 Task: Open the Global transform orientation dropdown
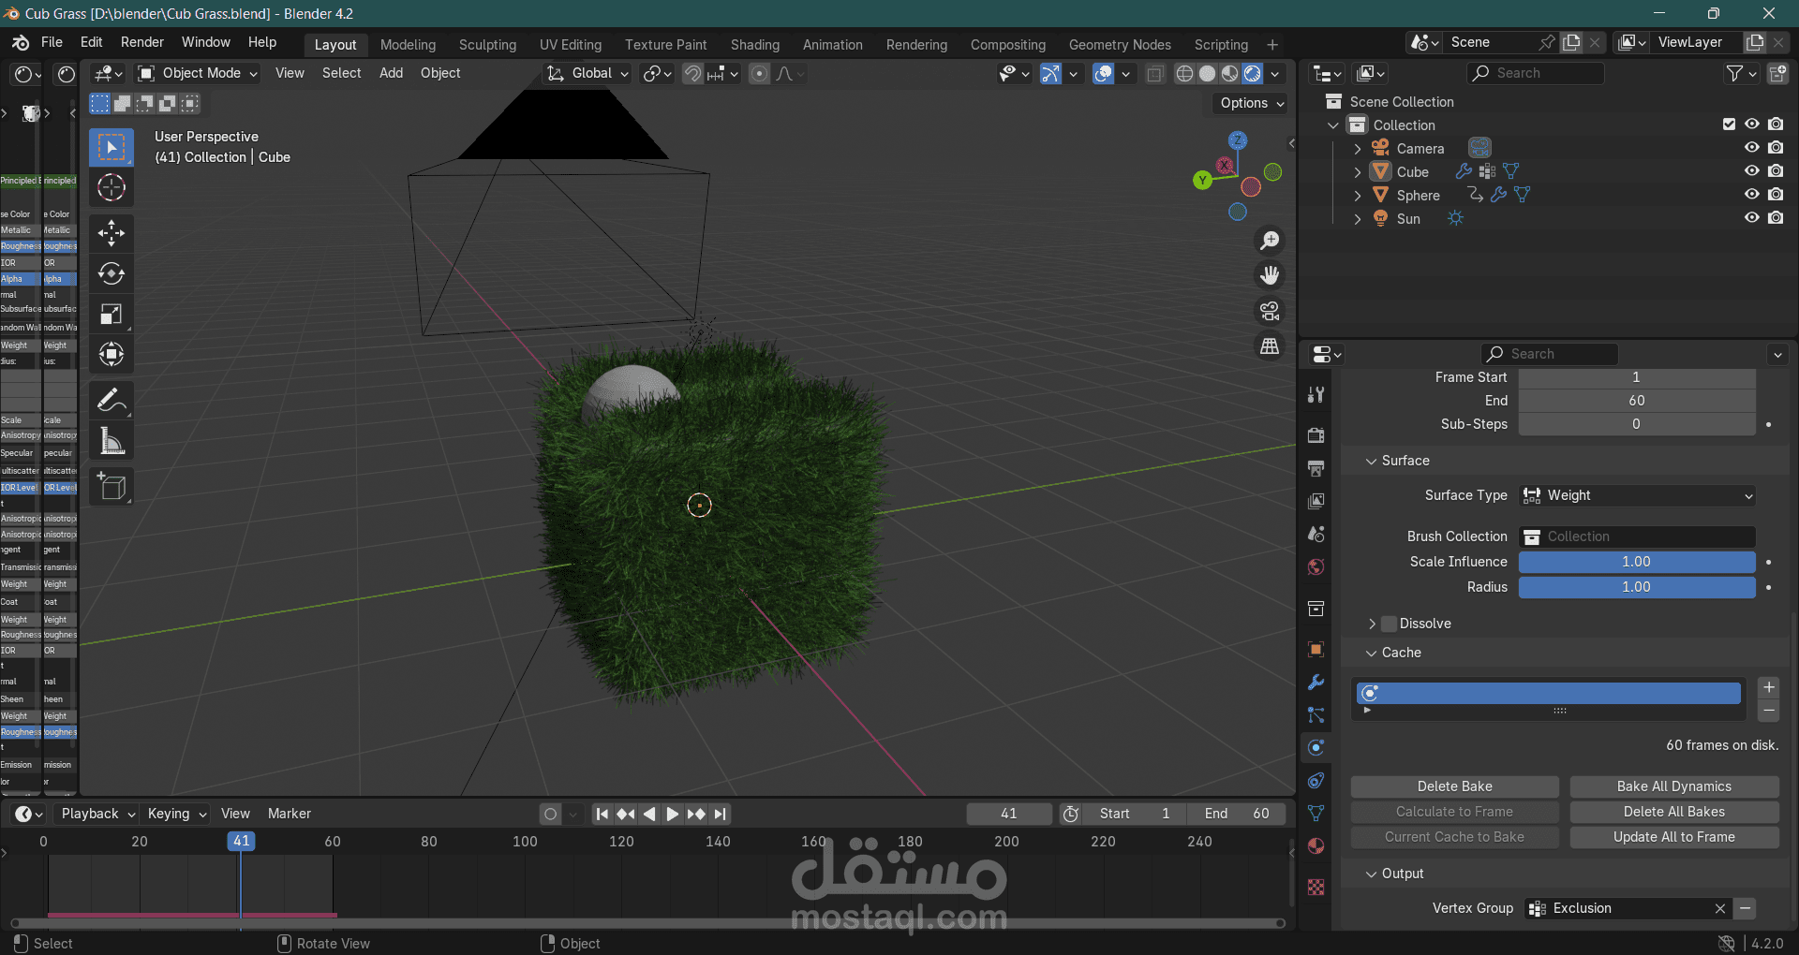click(x=587, y=74)
